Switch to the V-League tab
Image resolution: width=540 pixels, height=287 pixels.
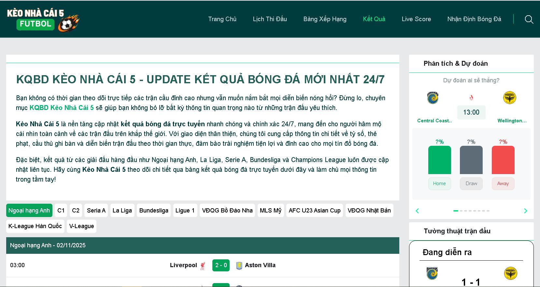click(81, 226)
